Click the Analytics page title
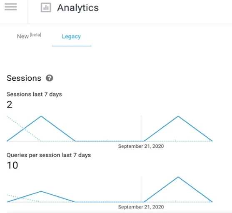 point(78,7)
